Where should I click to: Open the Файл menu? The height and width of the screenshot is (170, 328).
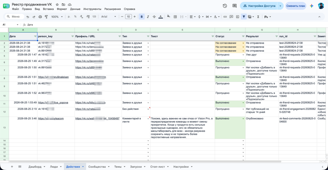15,9
